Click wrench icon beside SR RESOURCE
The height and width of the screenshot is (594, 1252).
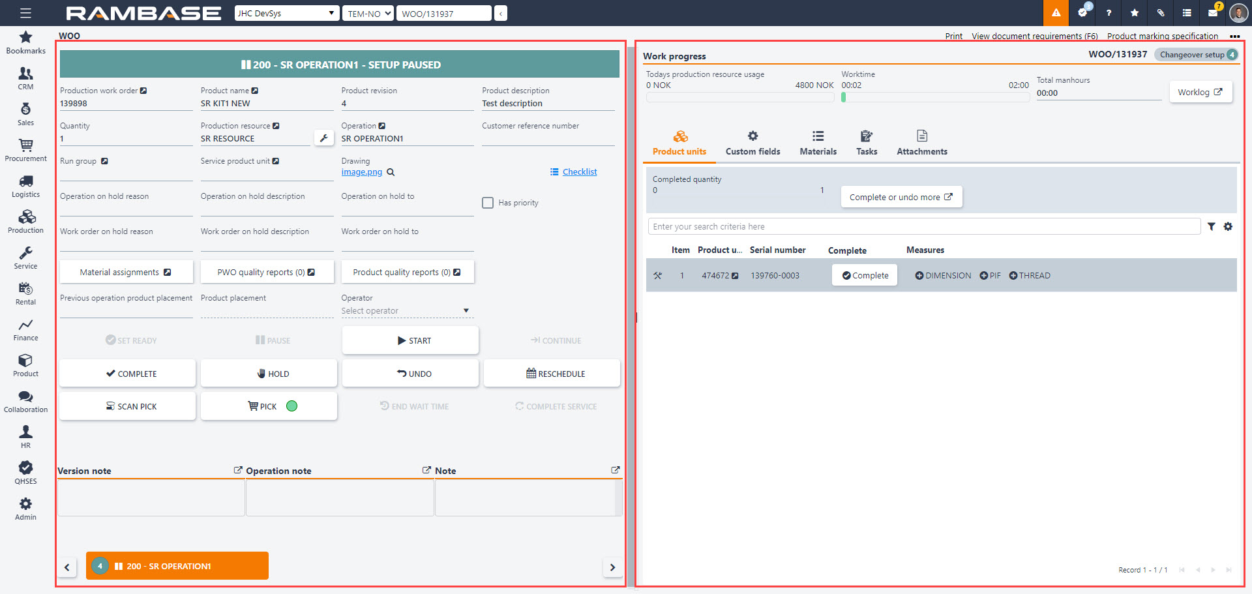[x=323, y=138]
